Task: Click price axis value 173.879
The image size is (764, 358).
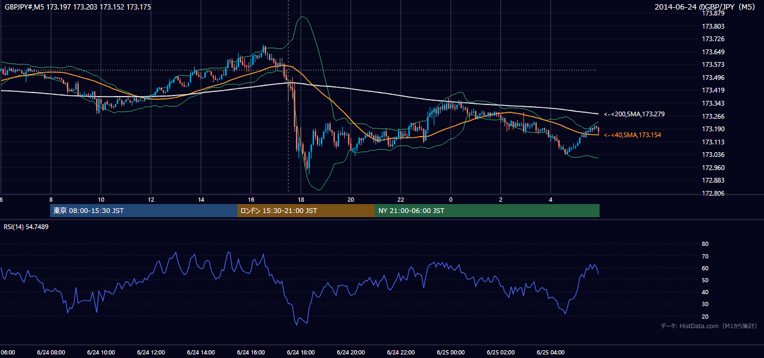Action: (713, 14)
